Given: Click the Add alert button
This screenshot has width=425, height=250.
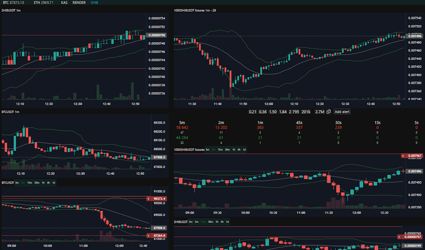Looking at the screenshot, I should [342, 111].
